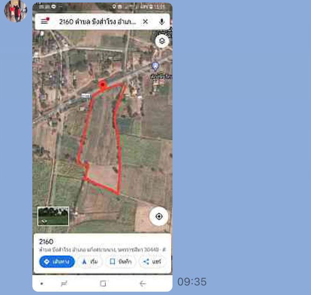Screen dimensions: 311x295
Task: Click the search field showing 2160 address
Action: (97, 22)
